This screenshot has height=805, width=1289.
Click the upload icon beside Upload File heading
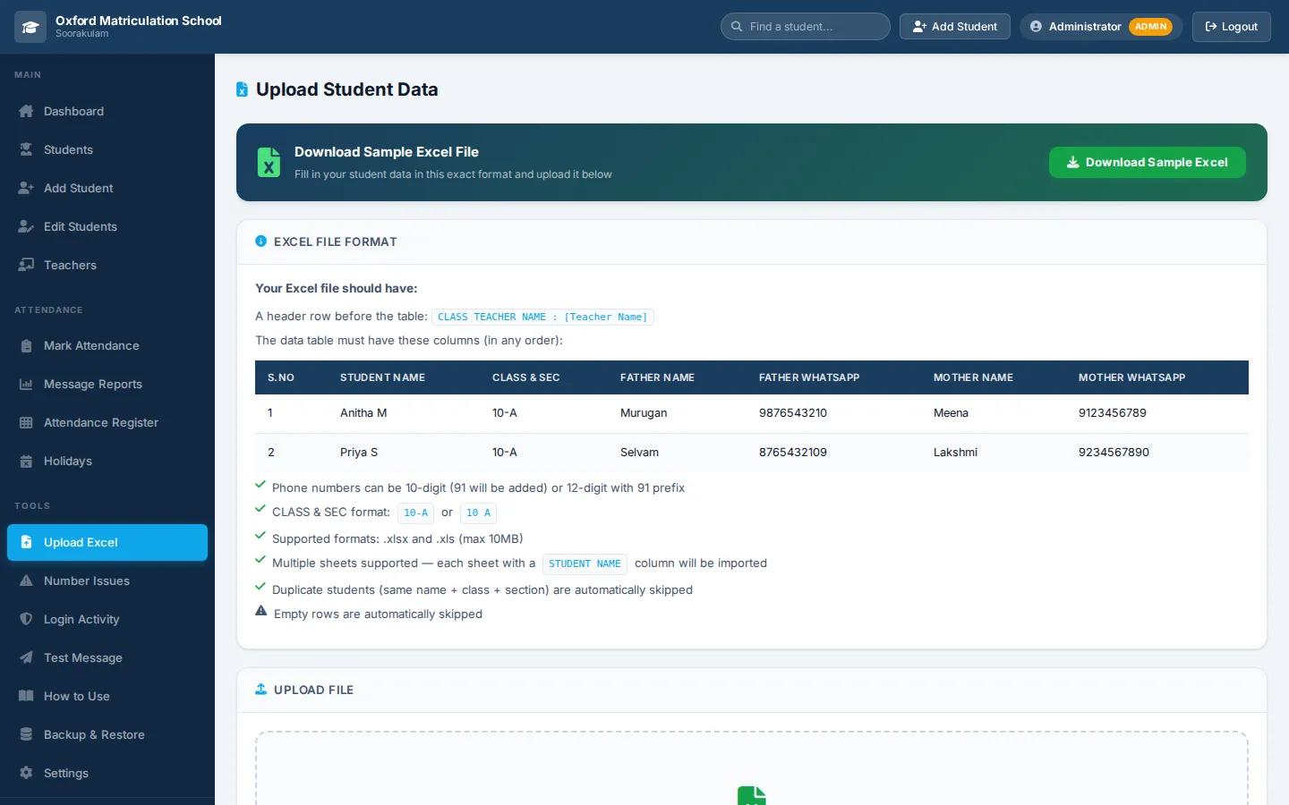pyautogui.click(x=260, y=690)
